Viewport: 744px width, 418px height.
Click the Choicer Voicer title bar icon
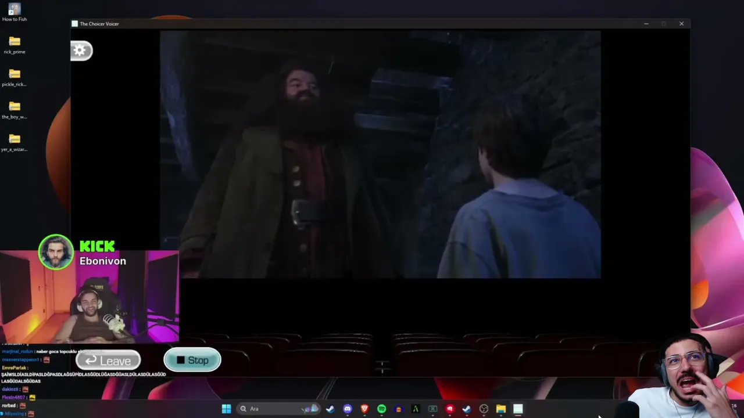(74, 24)
